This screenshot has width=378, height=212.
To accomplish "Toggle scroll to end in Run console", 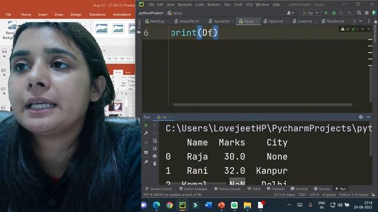I will 155,148.
